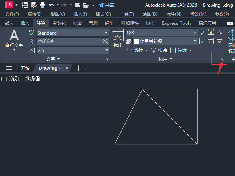Open the 格式(O) menu

pos(103,14)
